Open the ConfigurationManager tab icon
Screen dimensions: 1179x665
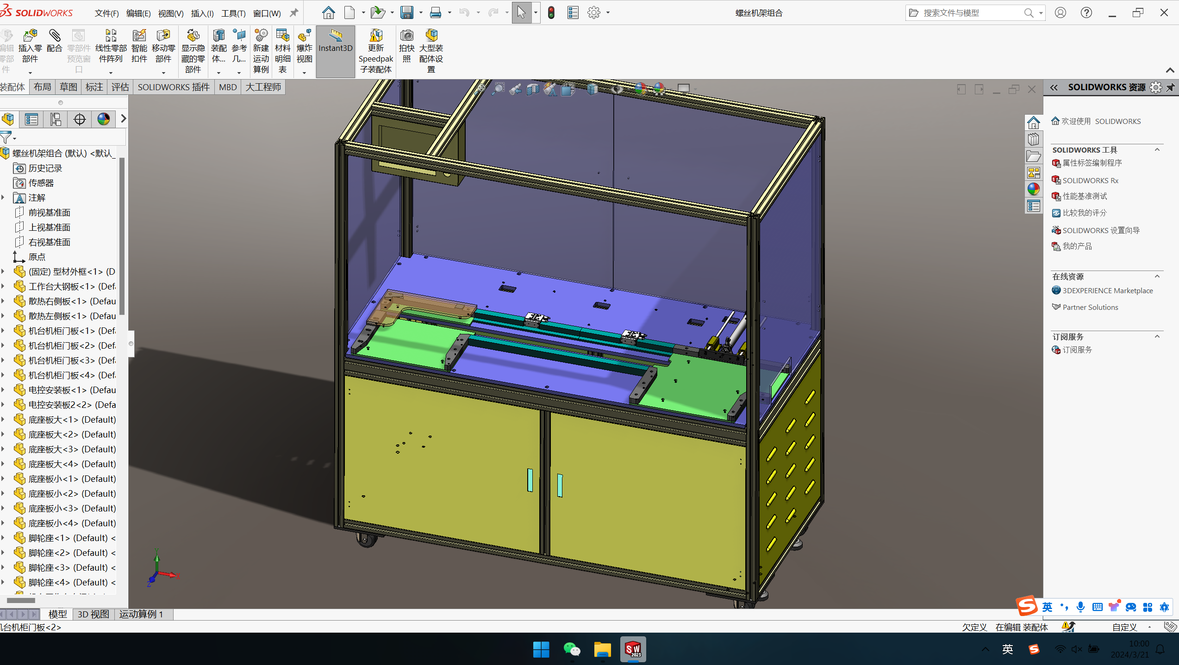[56, 119]
